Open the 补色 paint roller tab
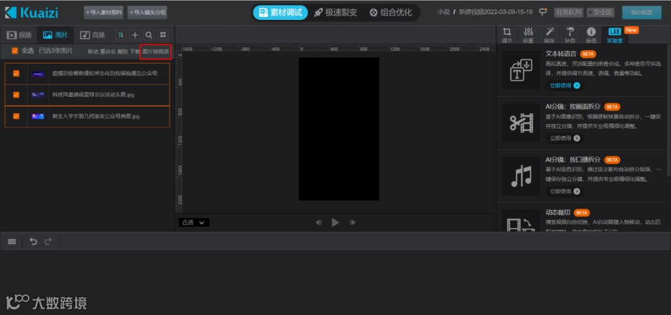 [x=570, y=35]
